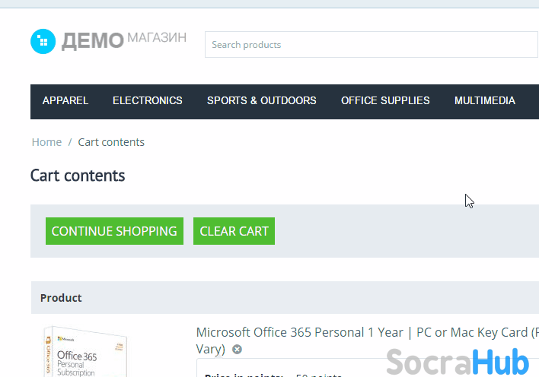Click the Continue Shopping button

pos(114,231)
